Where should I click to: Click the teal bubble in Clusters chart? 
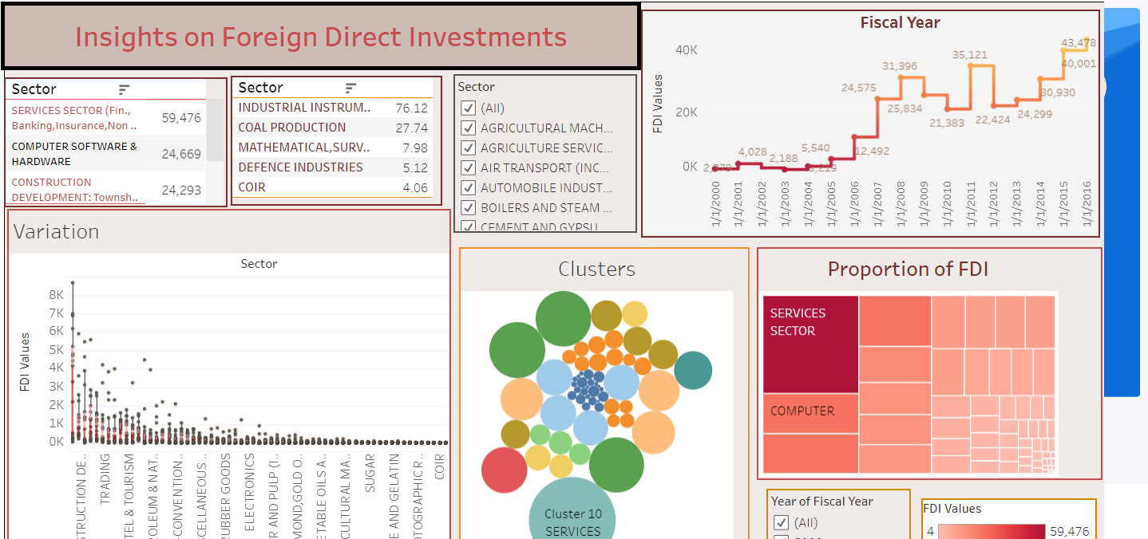coord(693,370)
